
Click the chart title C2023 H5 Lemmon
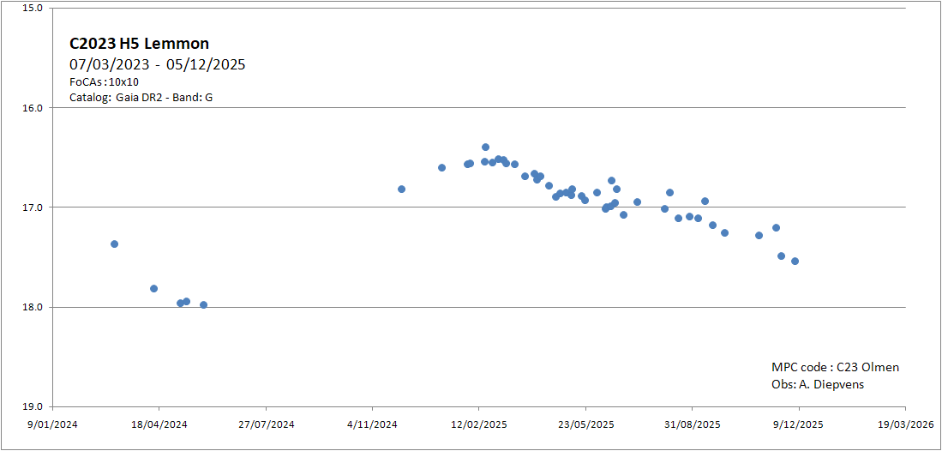point(139,44)
